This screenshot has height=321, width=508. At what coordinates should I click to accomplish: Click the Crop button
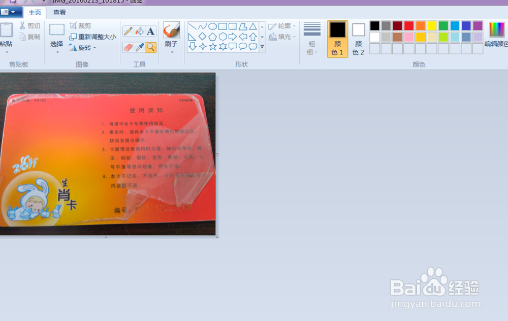(x=80, y=25)
